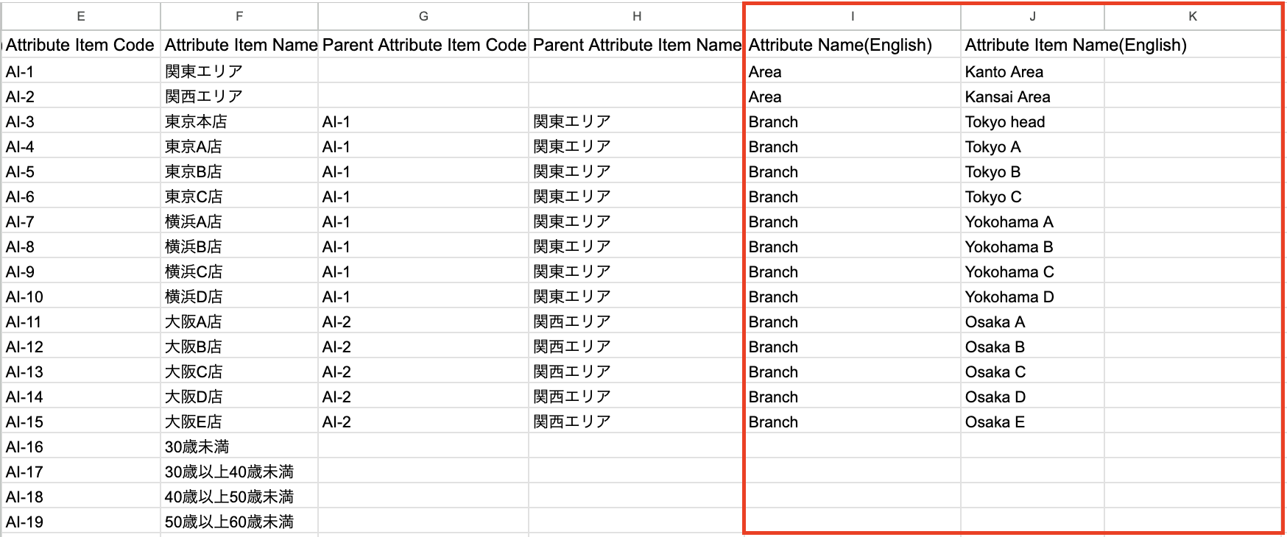The height and width of the screenshot is (537, 1287).
Task: Select column H header
Action: [x=636, y=16]
